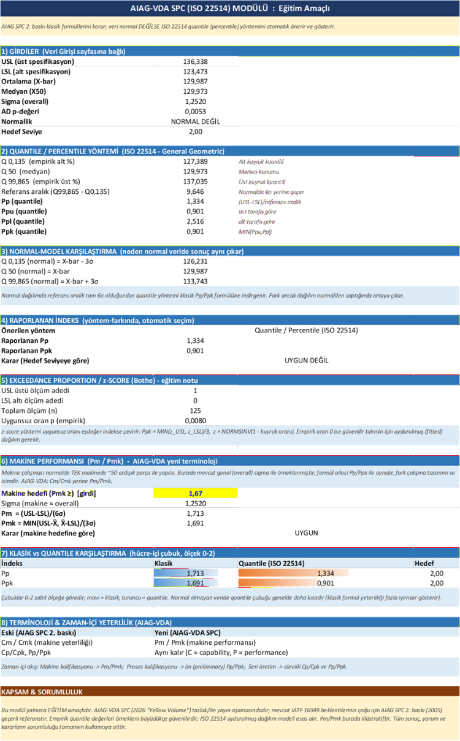Select the AD p-değeri value 0,0053

195,112
